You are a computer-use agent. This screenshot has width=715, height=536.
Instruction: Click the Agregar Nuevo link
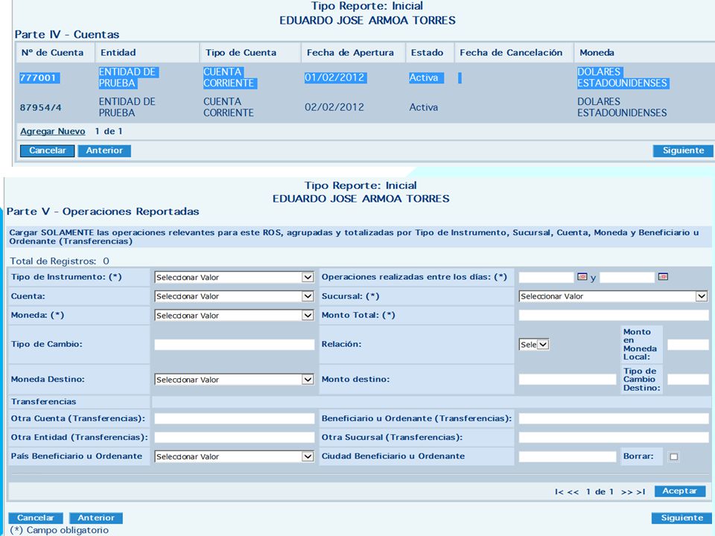click(x=52, y=131)
